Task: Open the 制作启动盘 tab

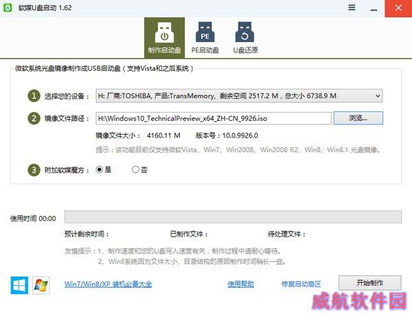Action: [x=164, y=38]
